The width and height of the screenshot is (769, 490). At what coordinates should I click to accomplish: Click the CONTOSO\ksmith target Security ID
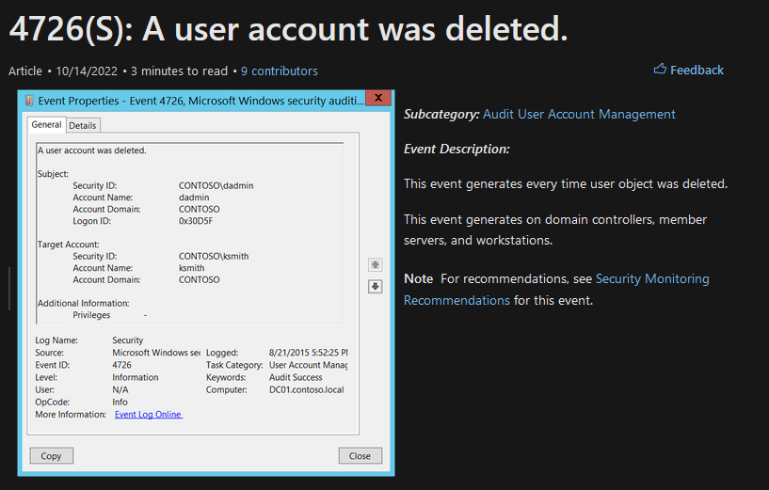(x=214, y=256)
